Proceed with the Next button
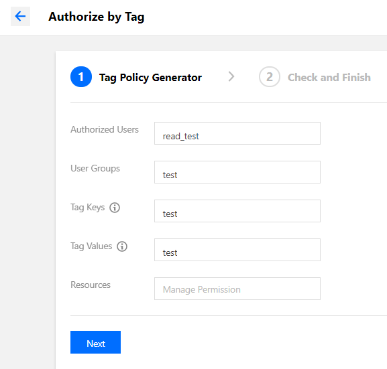Viewport: 387px width, 369px height. point(95,342)
